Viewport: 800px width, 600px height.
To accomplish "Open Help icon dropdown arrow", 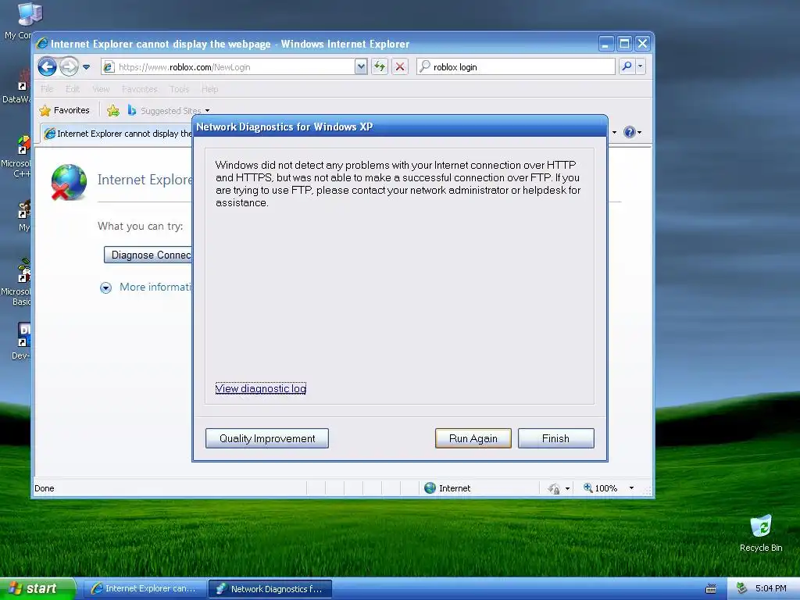I will pyautogui.click(x=639, y=133).
